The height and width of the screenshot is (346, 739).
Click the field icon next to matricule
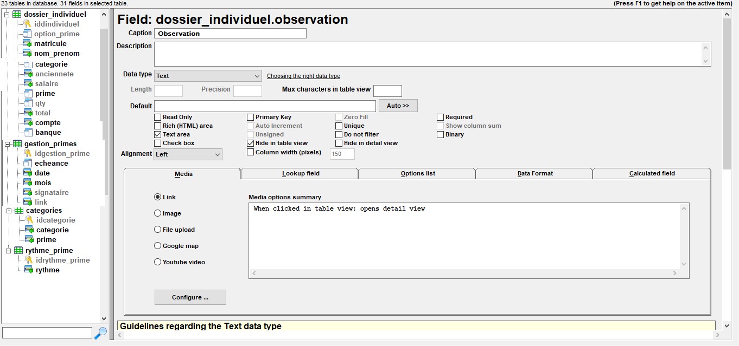tap(27, 44)
